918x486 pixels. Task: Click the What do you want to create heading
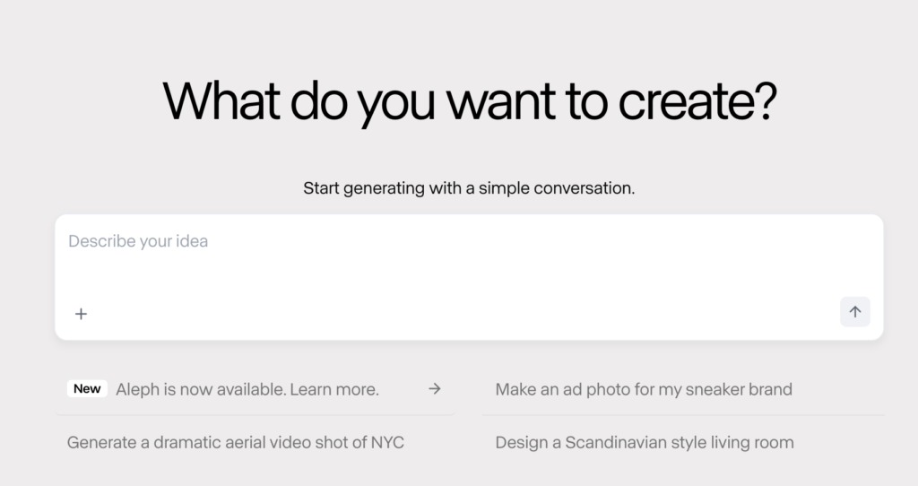pyautogui.click(x=470, y=102)
